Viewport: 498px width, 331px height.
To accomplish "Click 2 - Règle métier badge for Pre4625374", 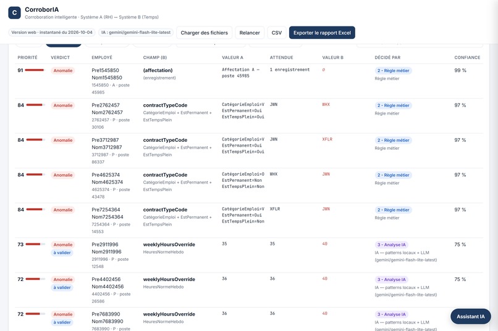I will (x=393, y=175).
